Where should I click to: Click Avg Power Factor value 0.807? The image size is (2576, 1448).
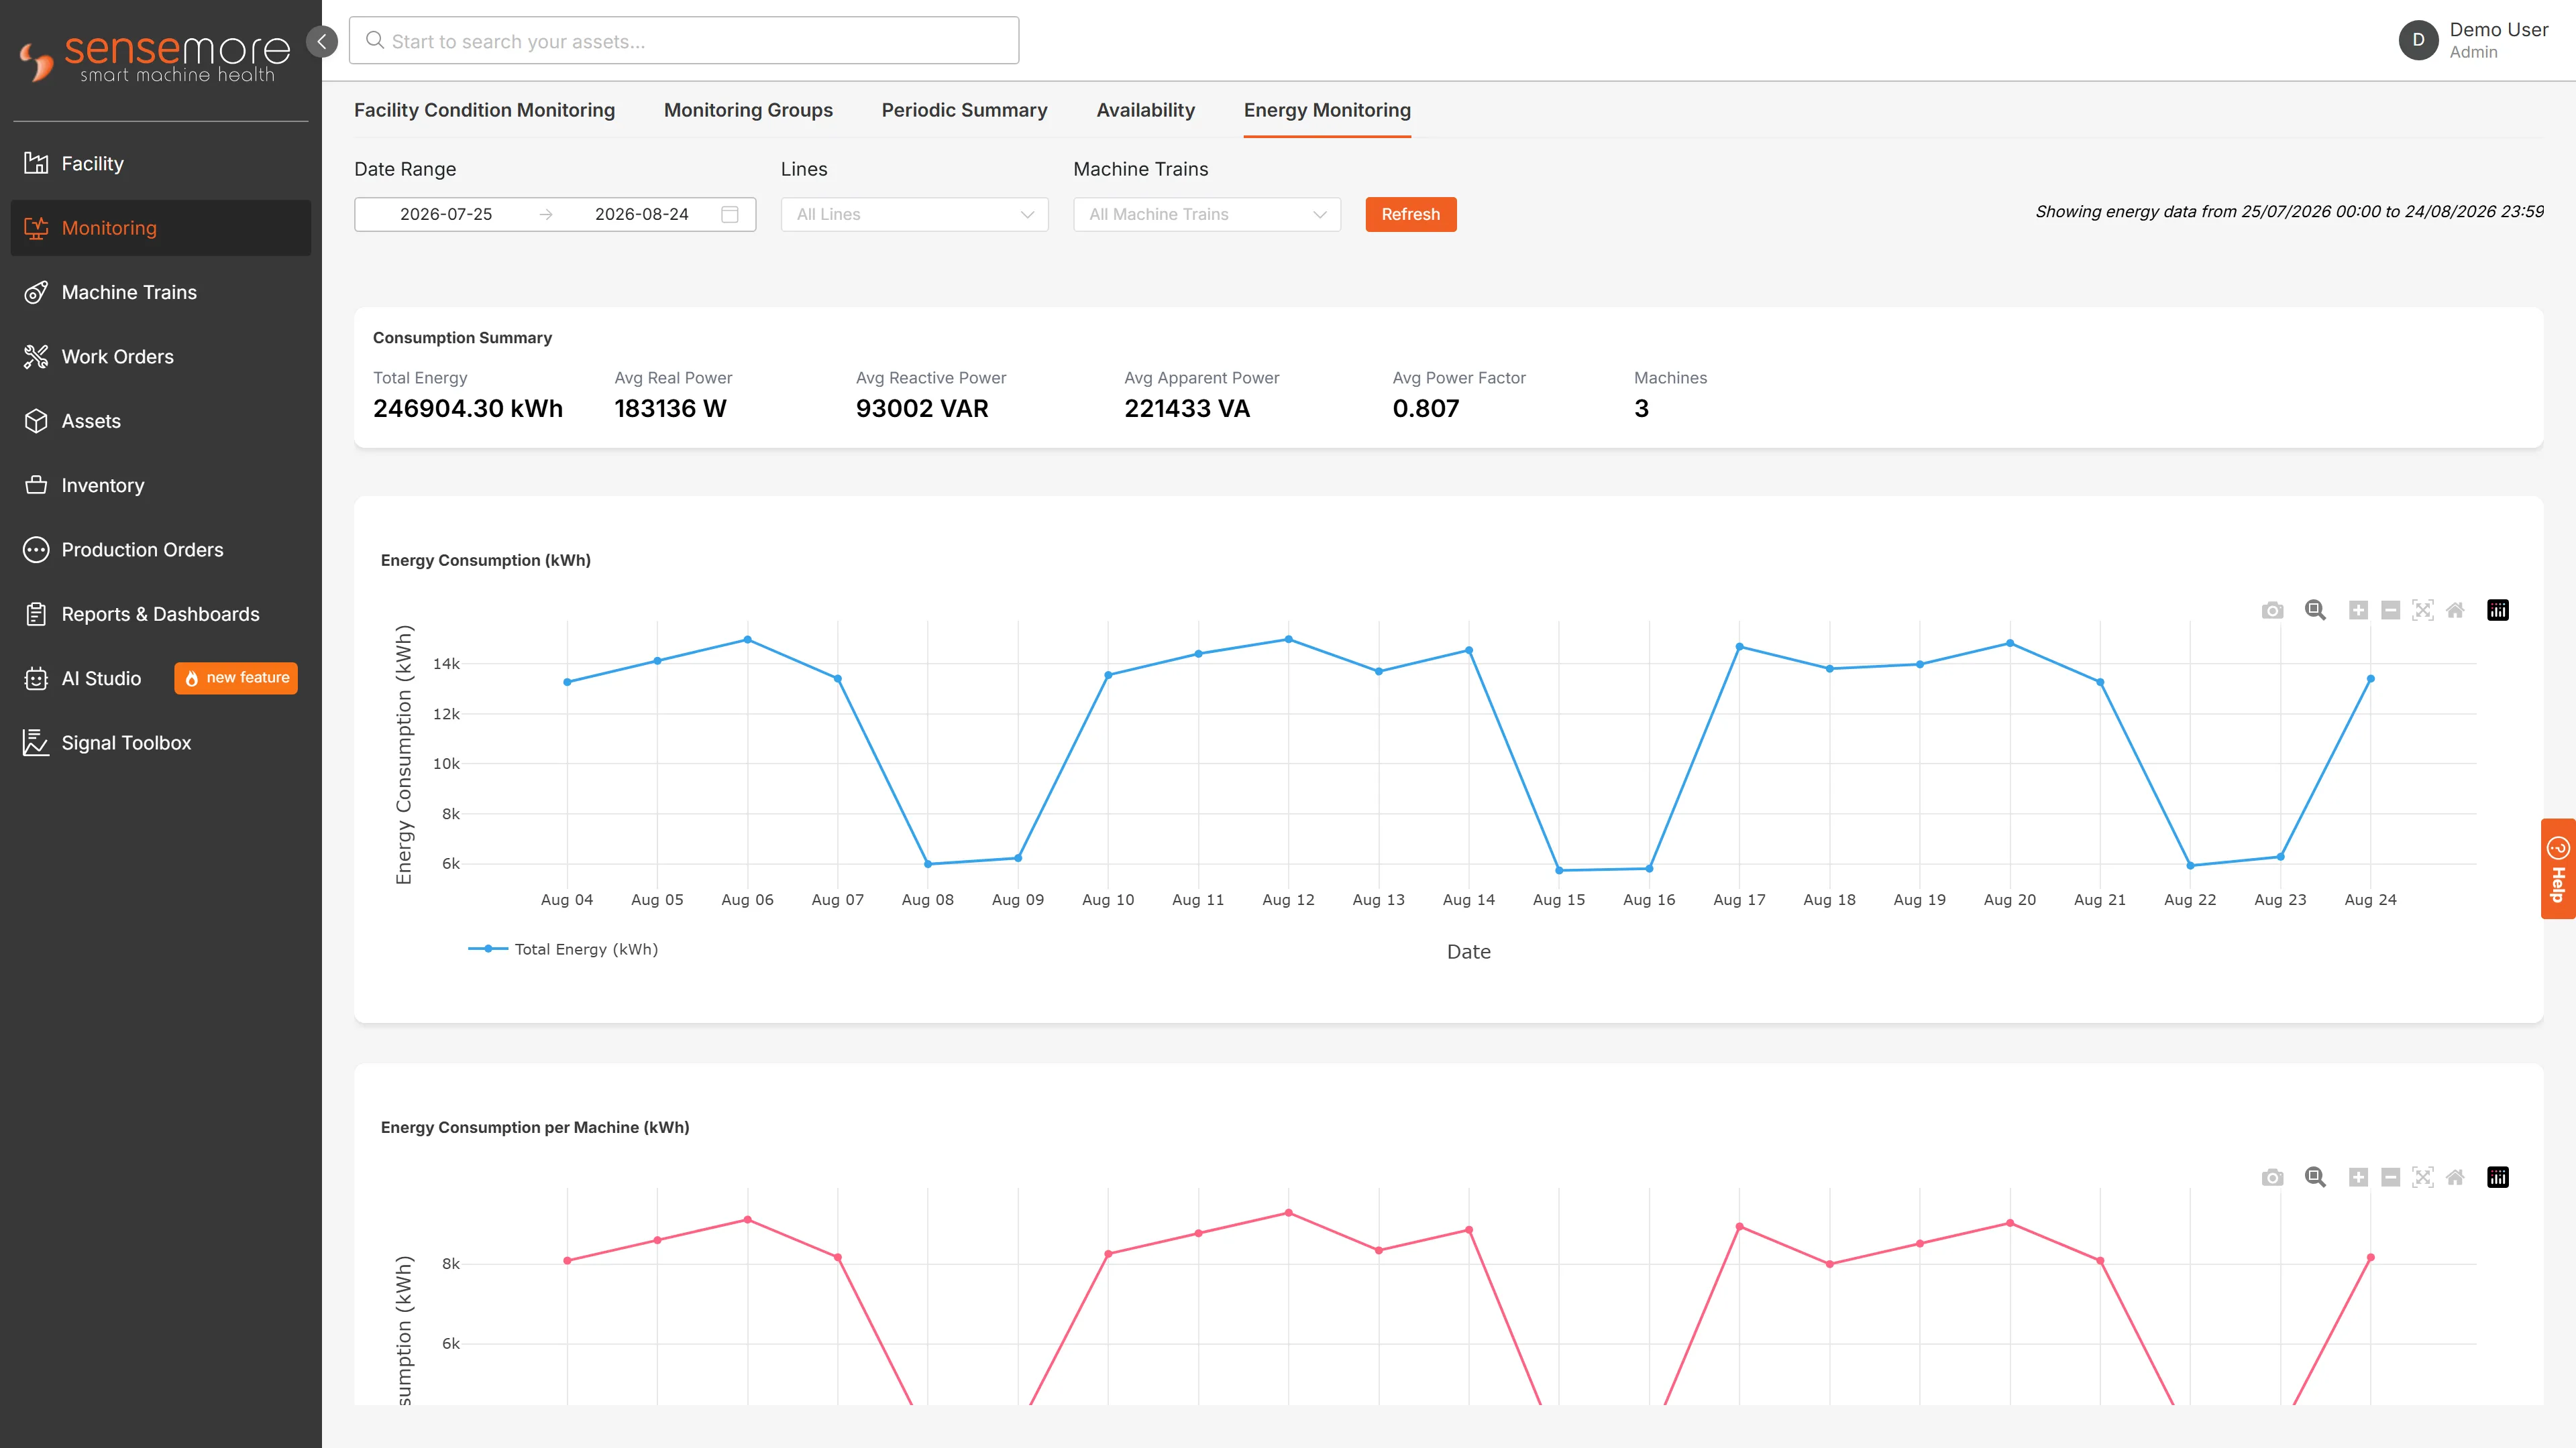1426,409
